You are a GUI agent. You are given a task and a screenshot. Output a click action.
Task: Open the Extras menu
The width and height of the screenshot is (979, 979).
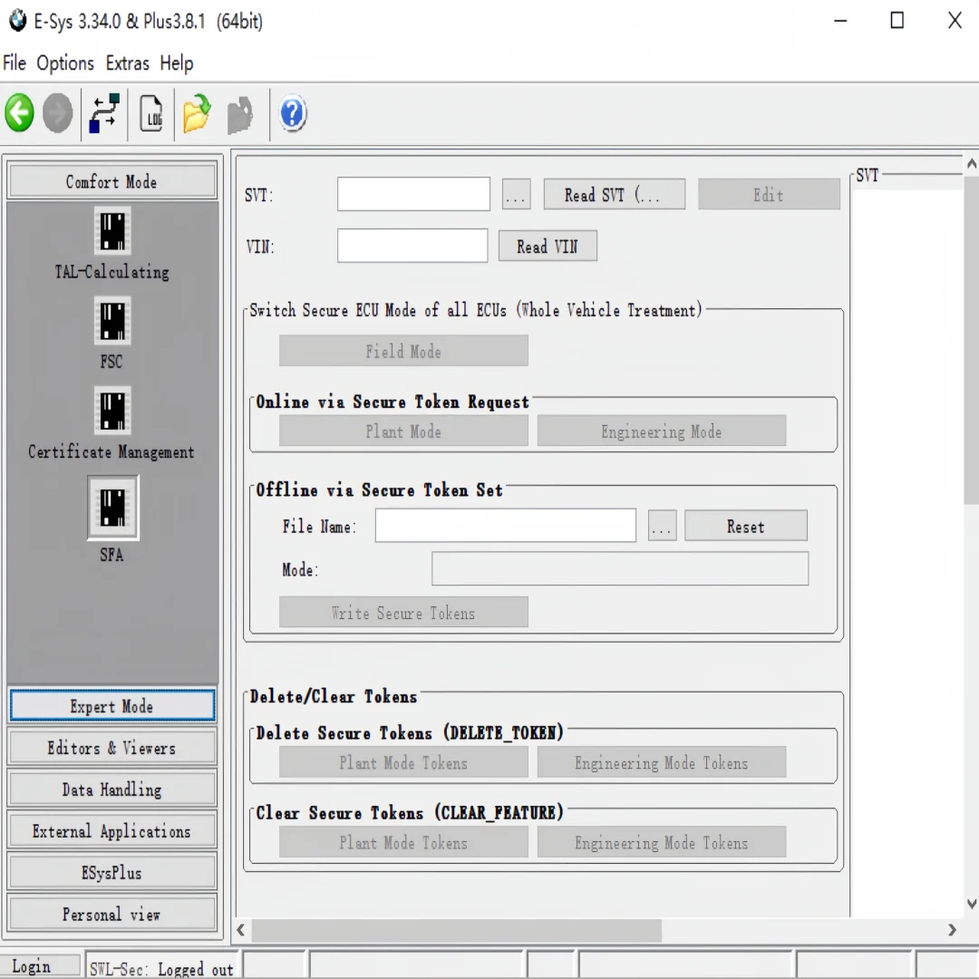point(128,63)
